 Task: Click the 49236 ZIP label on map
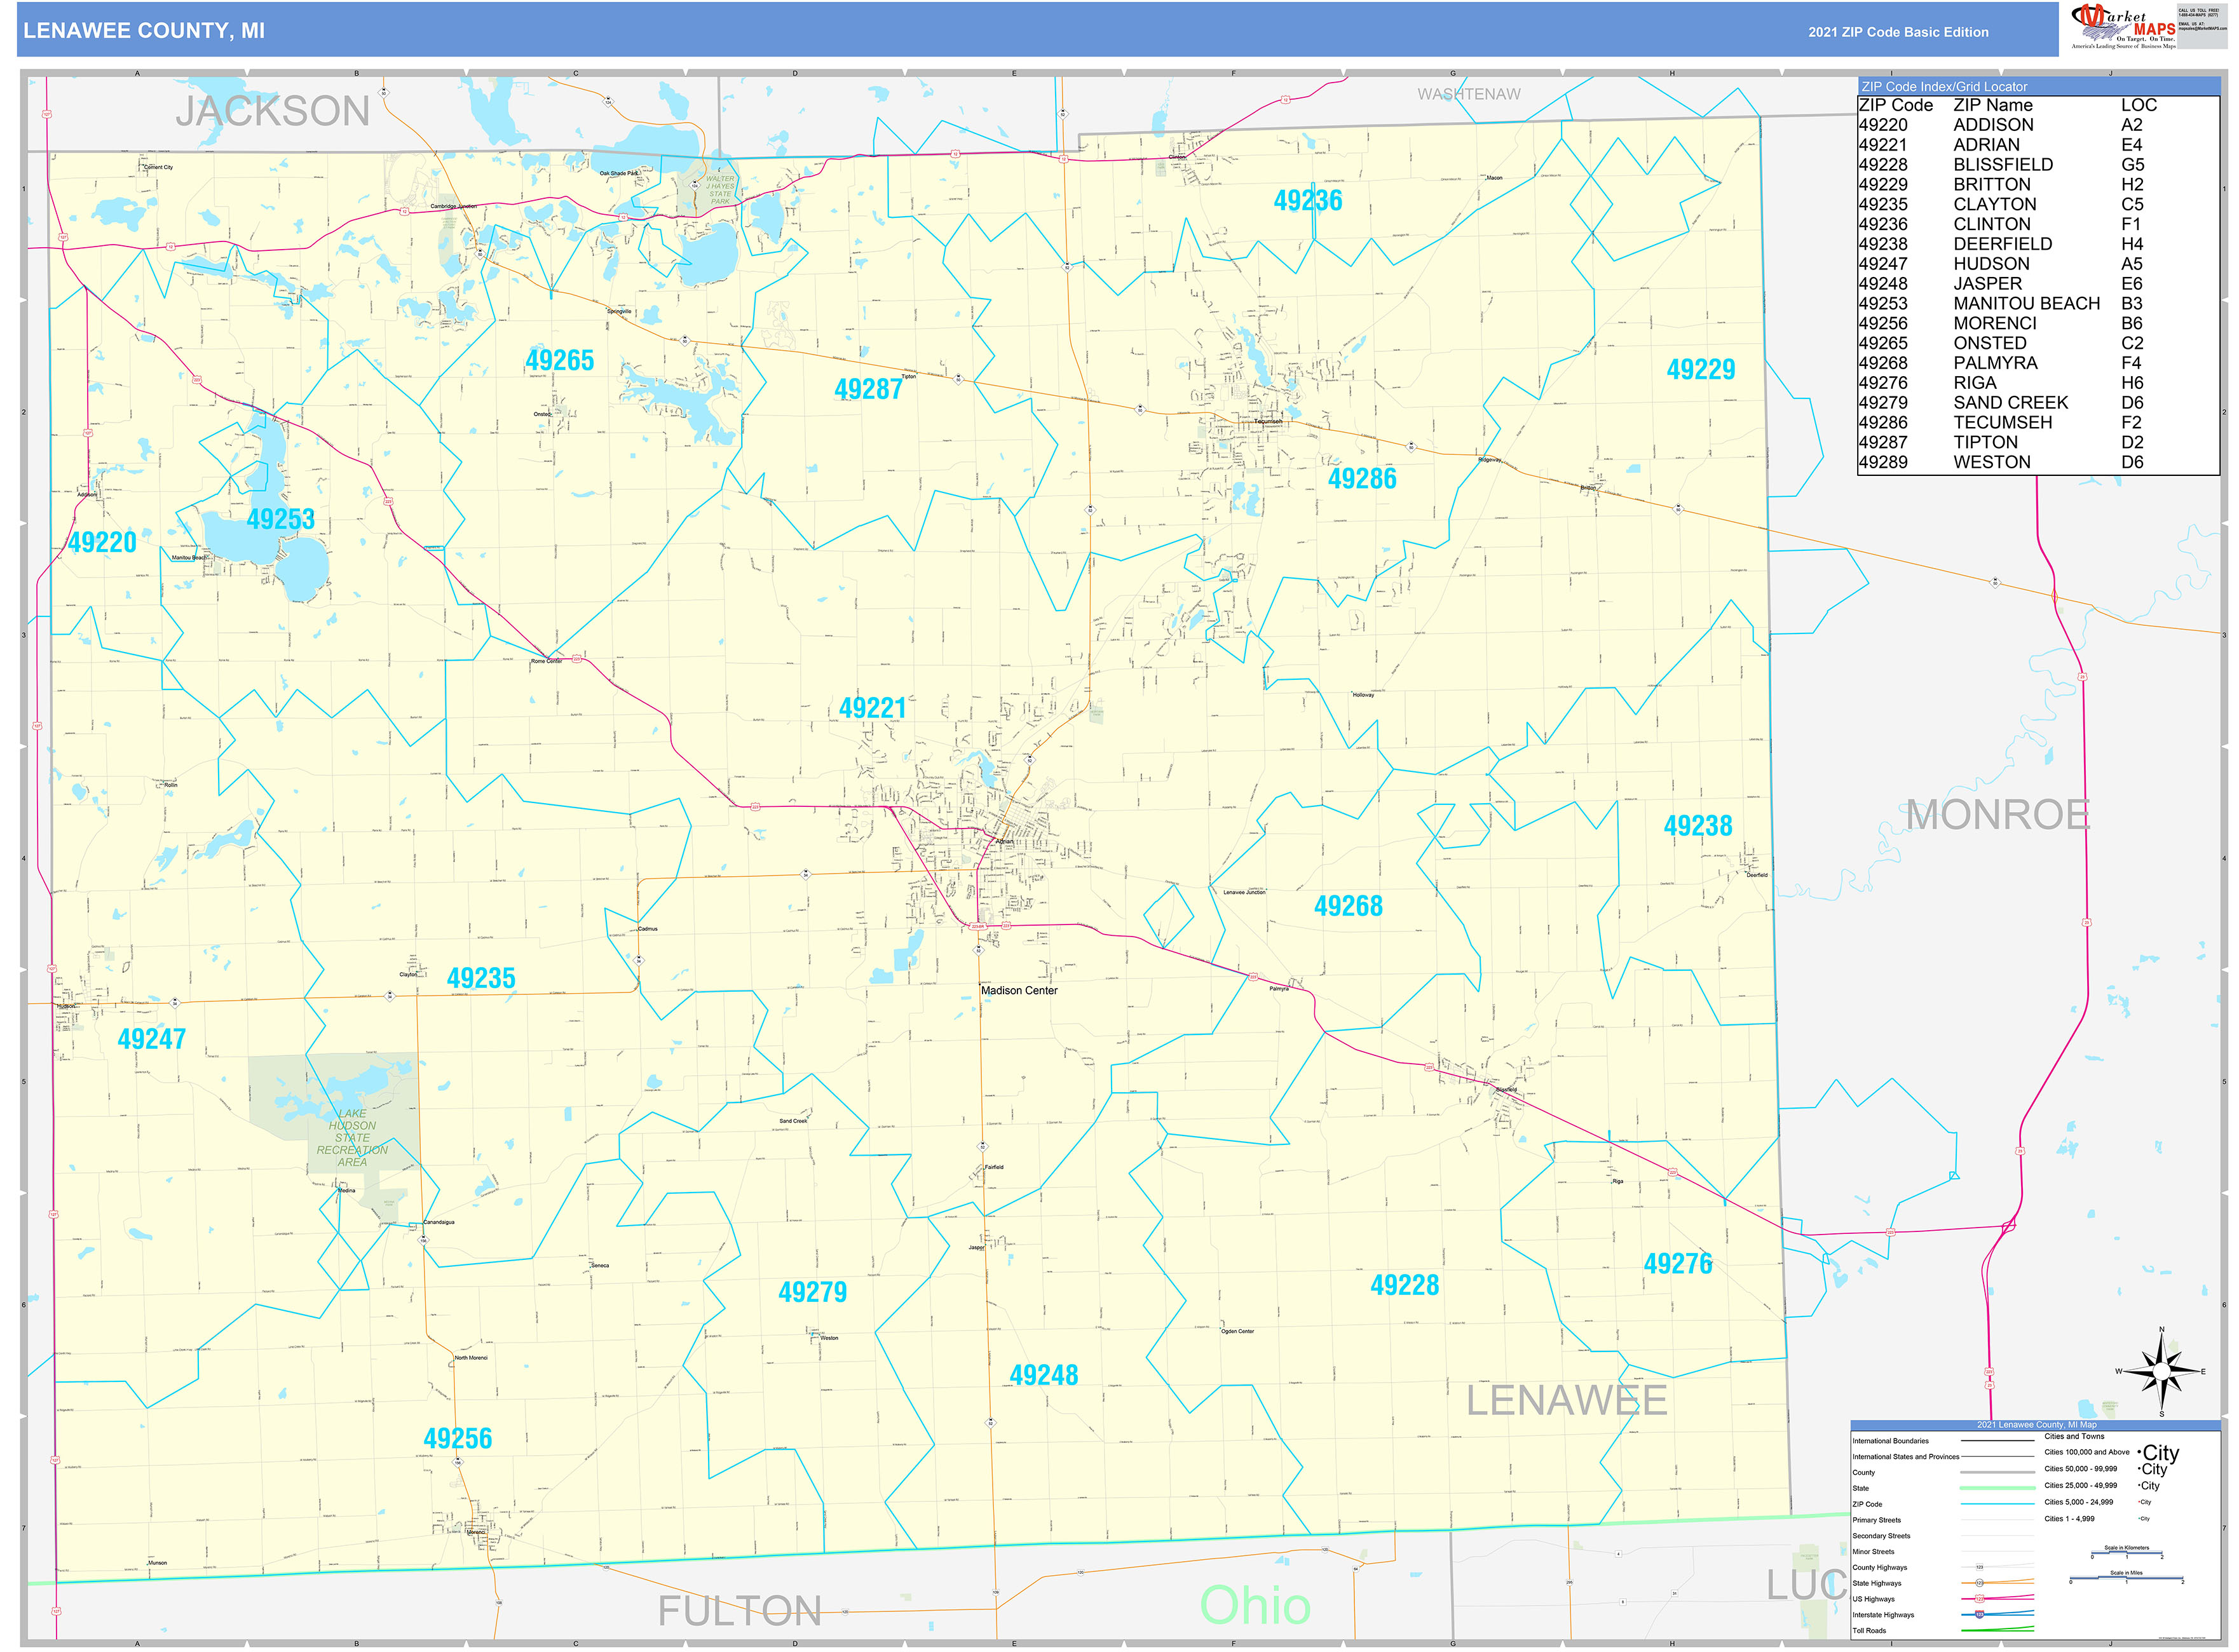point(1308,201)
